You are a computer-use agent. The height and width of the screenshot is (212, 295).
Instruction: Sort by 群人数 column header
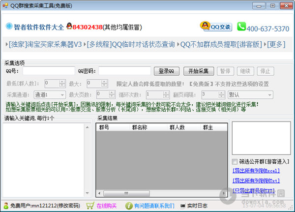coord(183,127)
